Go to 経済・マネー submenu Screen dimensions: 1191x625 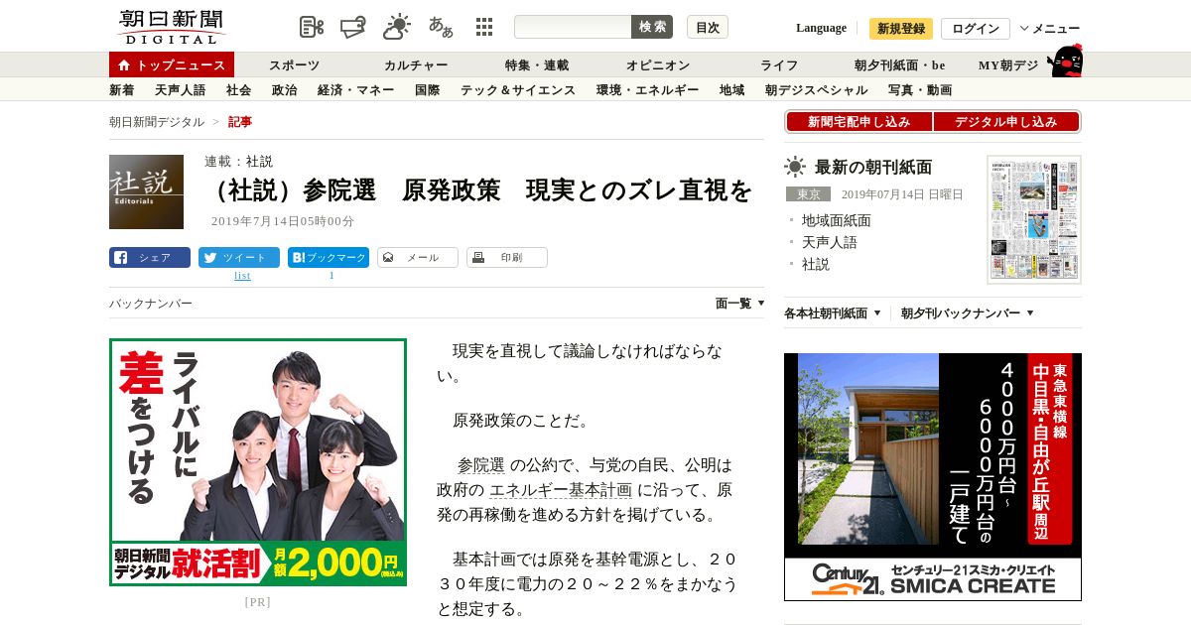coord(356,90)
